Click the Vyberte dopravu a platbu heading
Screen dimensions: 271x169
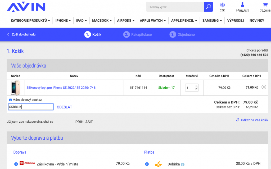click(x=37, y=138)
